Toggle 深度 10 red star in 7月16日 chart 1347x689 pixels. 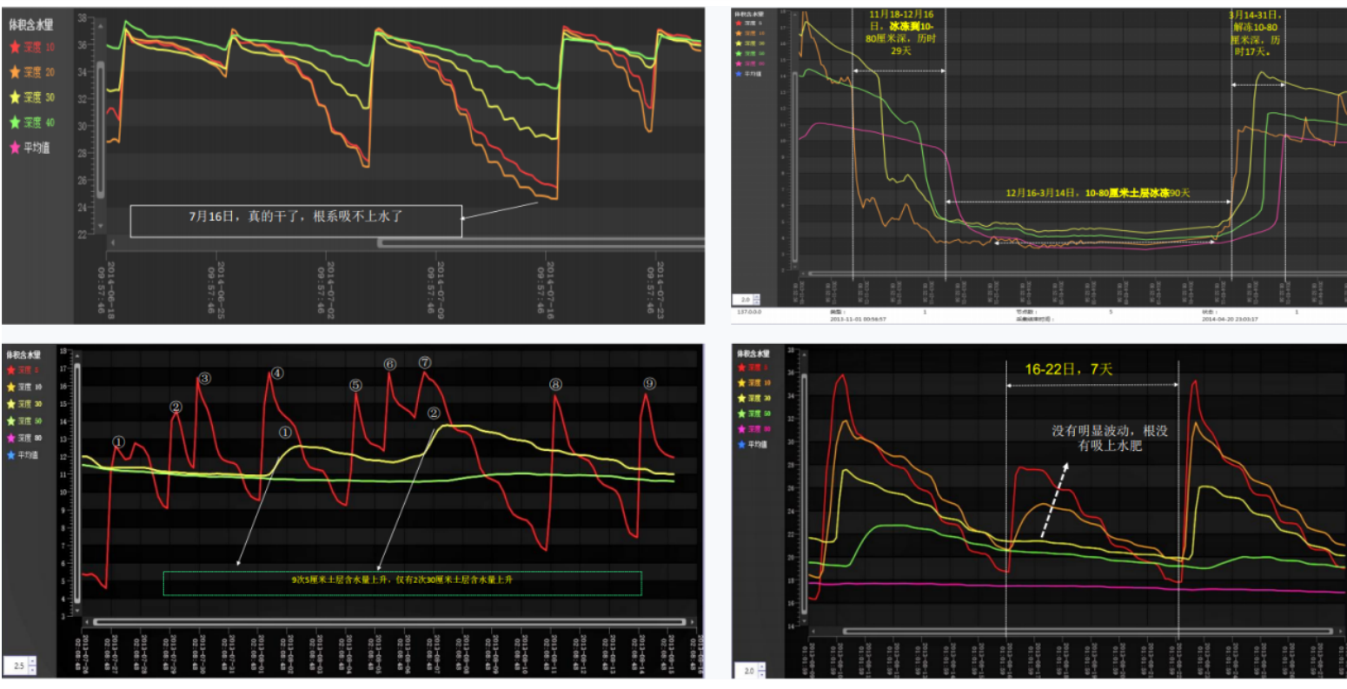[14, 47]
